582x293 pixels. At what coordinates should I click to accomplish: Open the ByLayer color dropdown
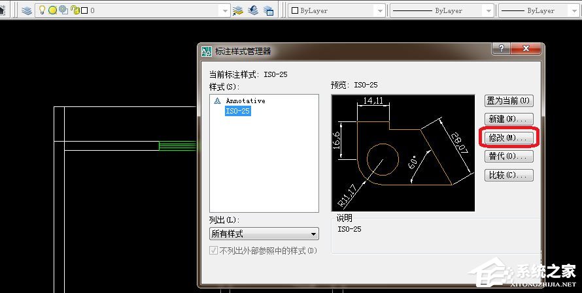(379, 11)
